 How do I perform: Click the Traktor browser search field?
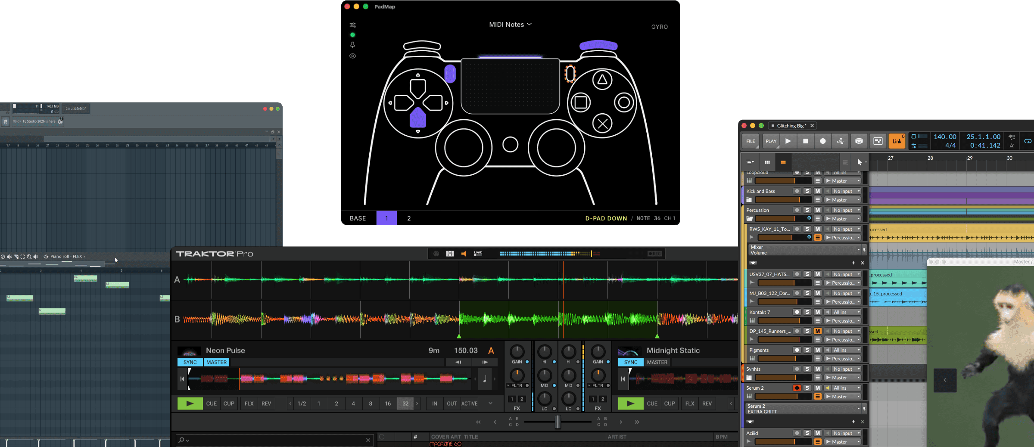(274, 440)
